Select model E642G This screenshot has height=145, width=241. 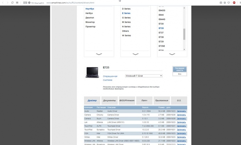(162, 11)
